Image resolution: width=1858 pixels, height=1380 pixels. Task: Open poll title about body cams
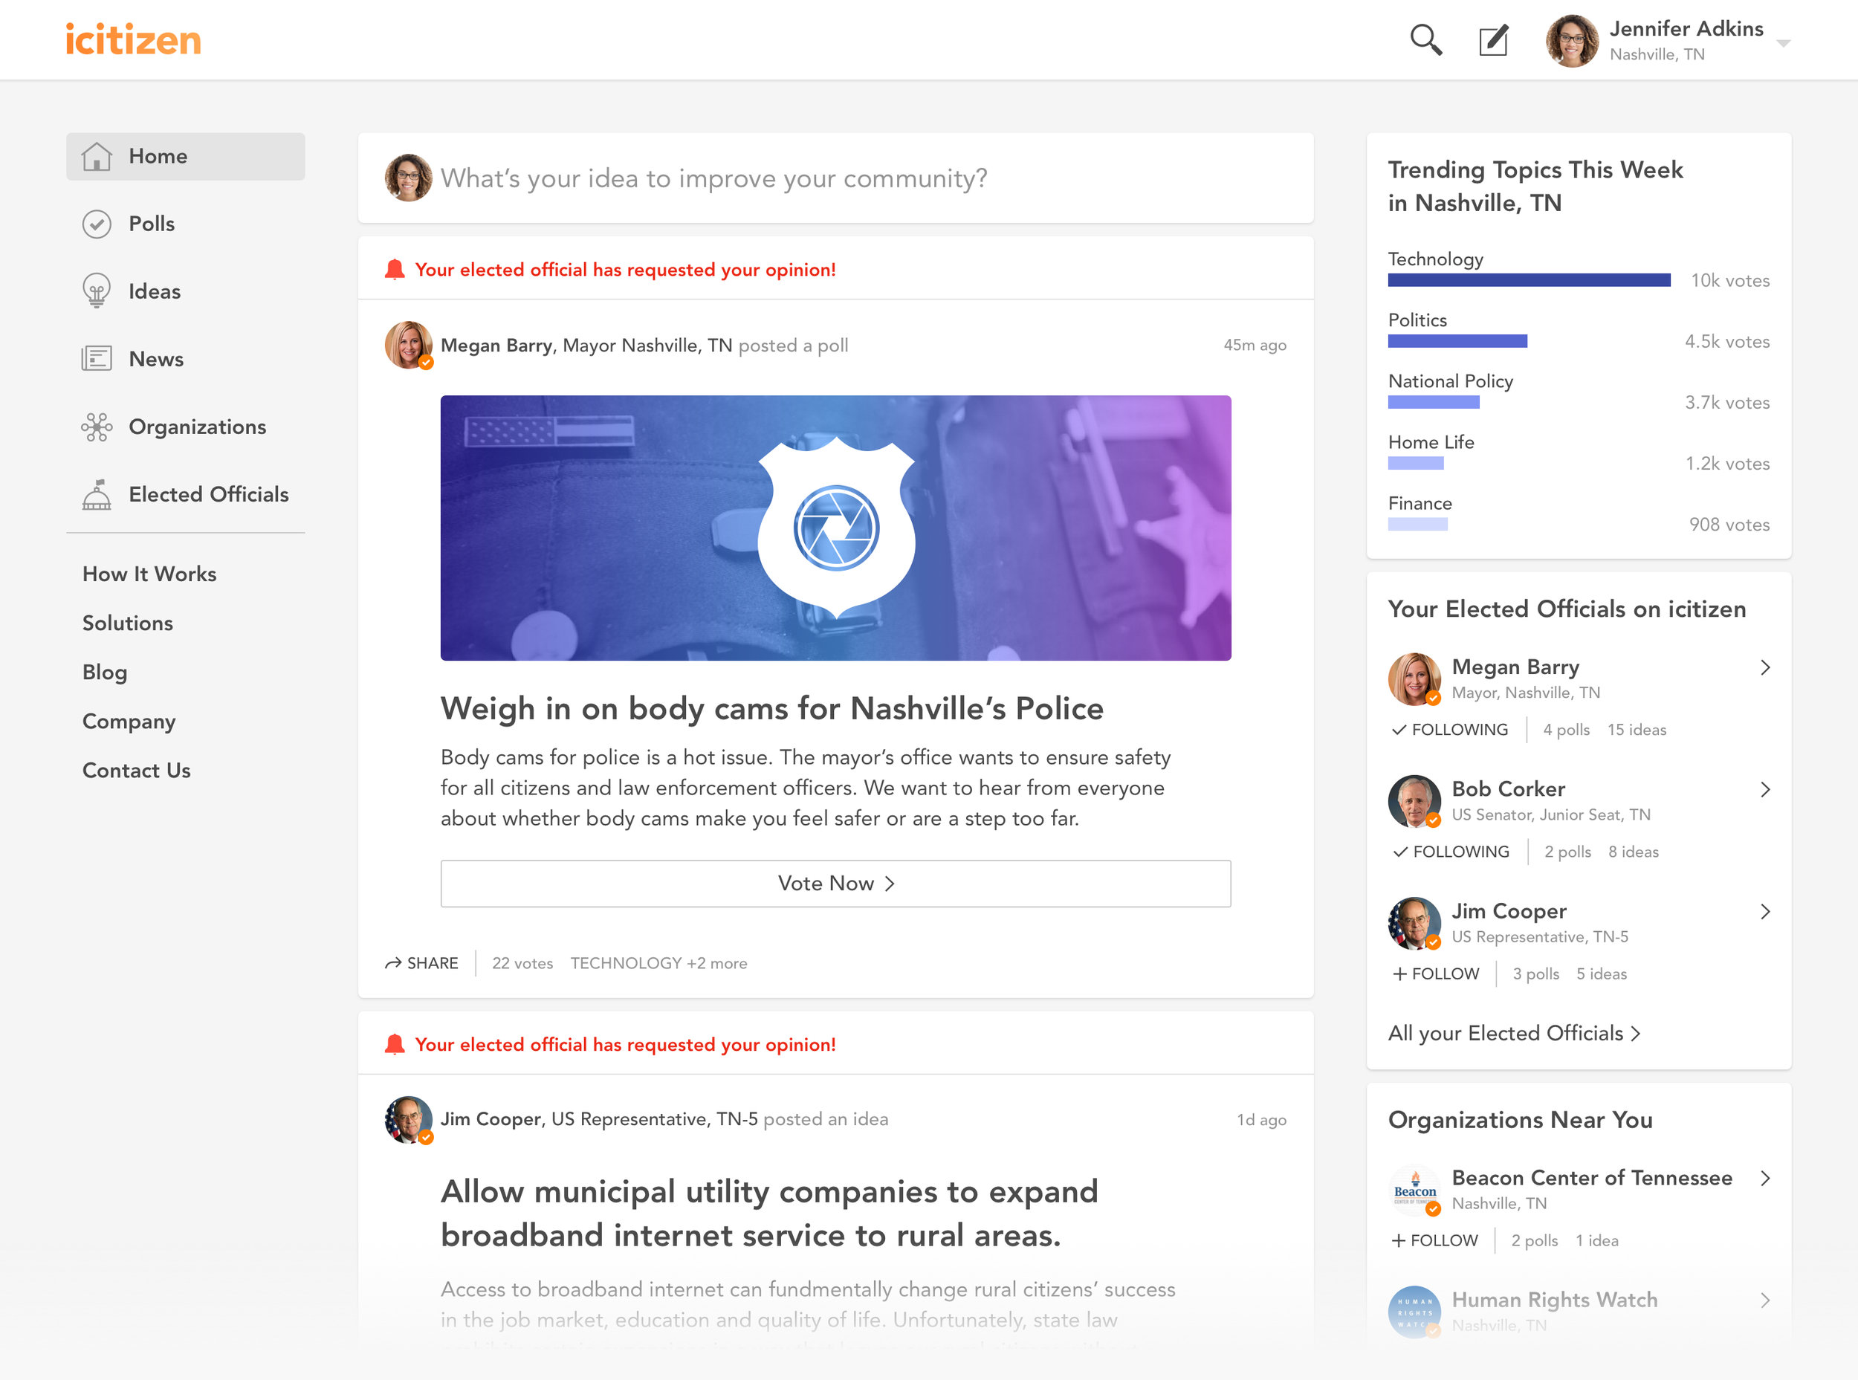772,708
